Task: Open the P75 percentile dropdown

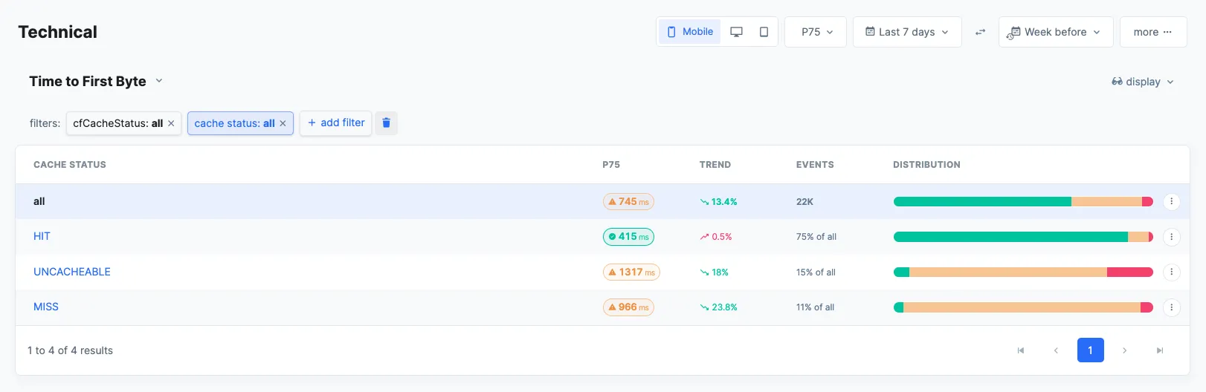Action: 816,32
